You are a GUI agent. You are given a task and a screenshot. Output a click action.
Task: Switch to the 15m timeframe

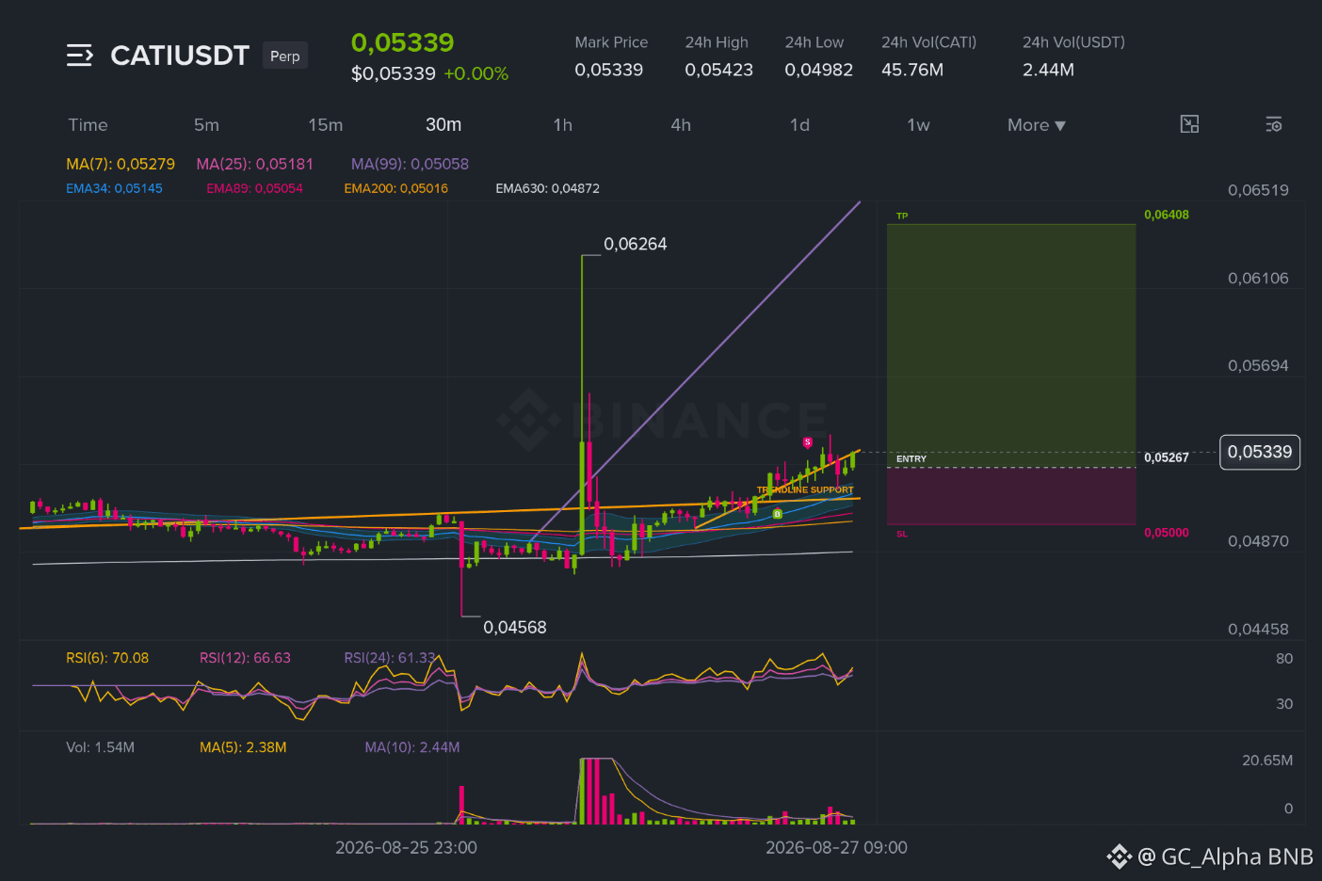pyautogui.click(x=325, y=125)
